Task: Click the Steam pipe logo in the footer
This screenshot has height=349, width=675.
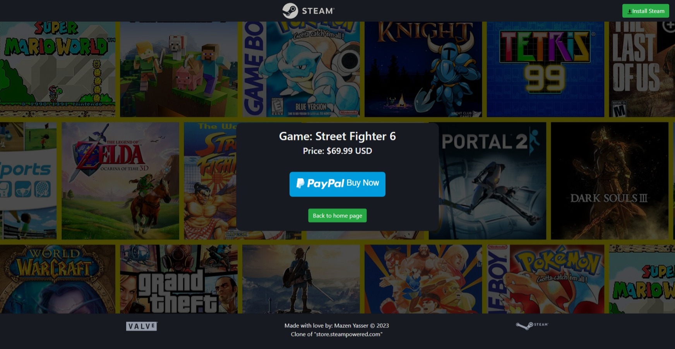Action: pyautogui.click(x=532, y=326)
